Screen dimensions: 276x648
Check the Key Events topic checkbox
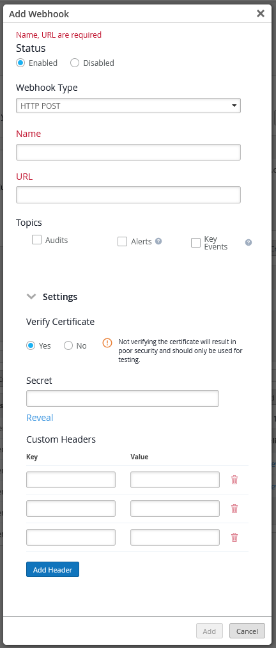(195, 242)
